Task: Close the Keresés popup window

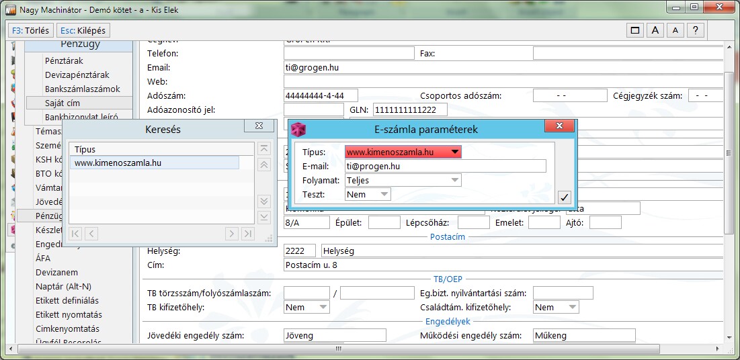Action: tap(259, 126)
